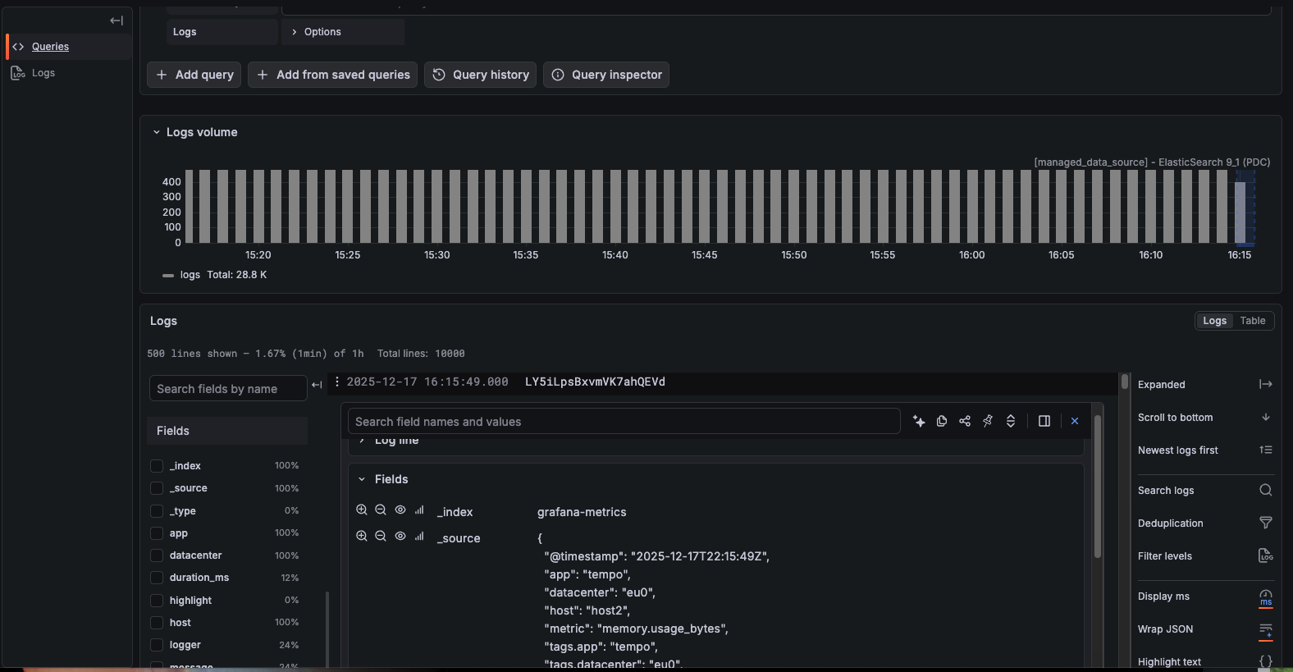The image size is (1293, 672).
Task: Open the Query inspector
Action: [606, 75]
